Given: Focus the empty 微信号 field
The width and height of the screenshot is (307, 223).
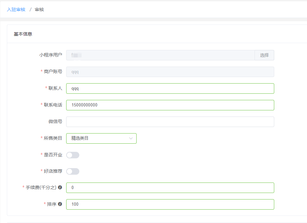Looking at the screenshot, I should coord(170,122).
